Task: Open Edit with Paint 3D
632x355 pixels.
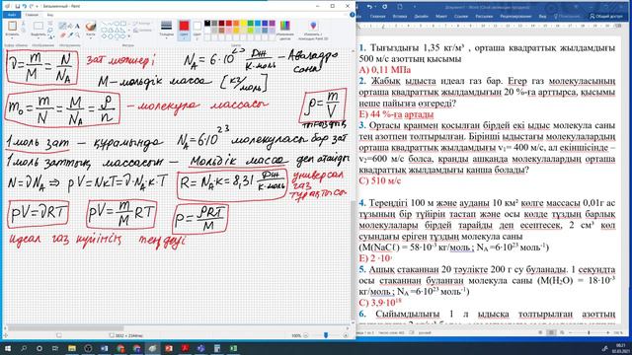Action: (x=313, y=31)
